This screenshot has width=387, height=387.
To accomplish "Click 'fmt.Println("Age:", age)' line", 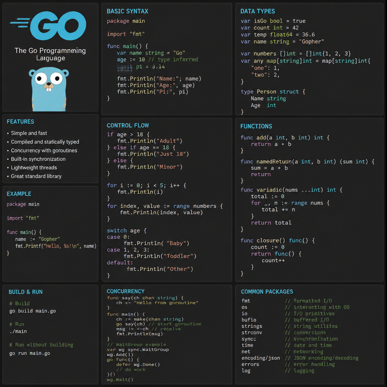I will coord(156,85).
